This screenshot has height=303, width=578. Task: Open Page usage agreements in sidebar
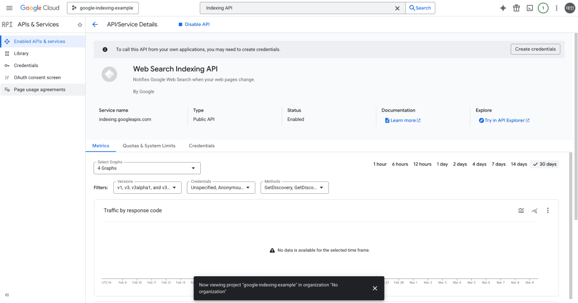[x=43, y=90]
